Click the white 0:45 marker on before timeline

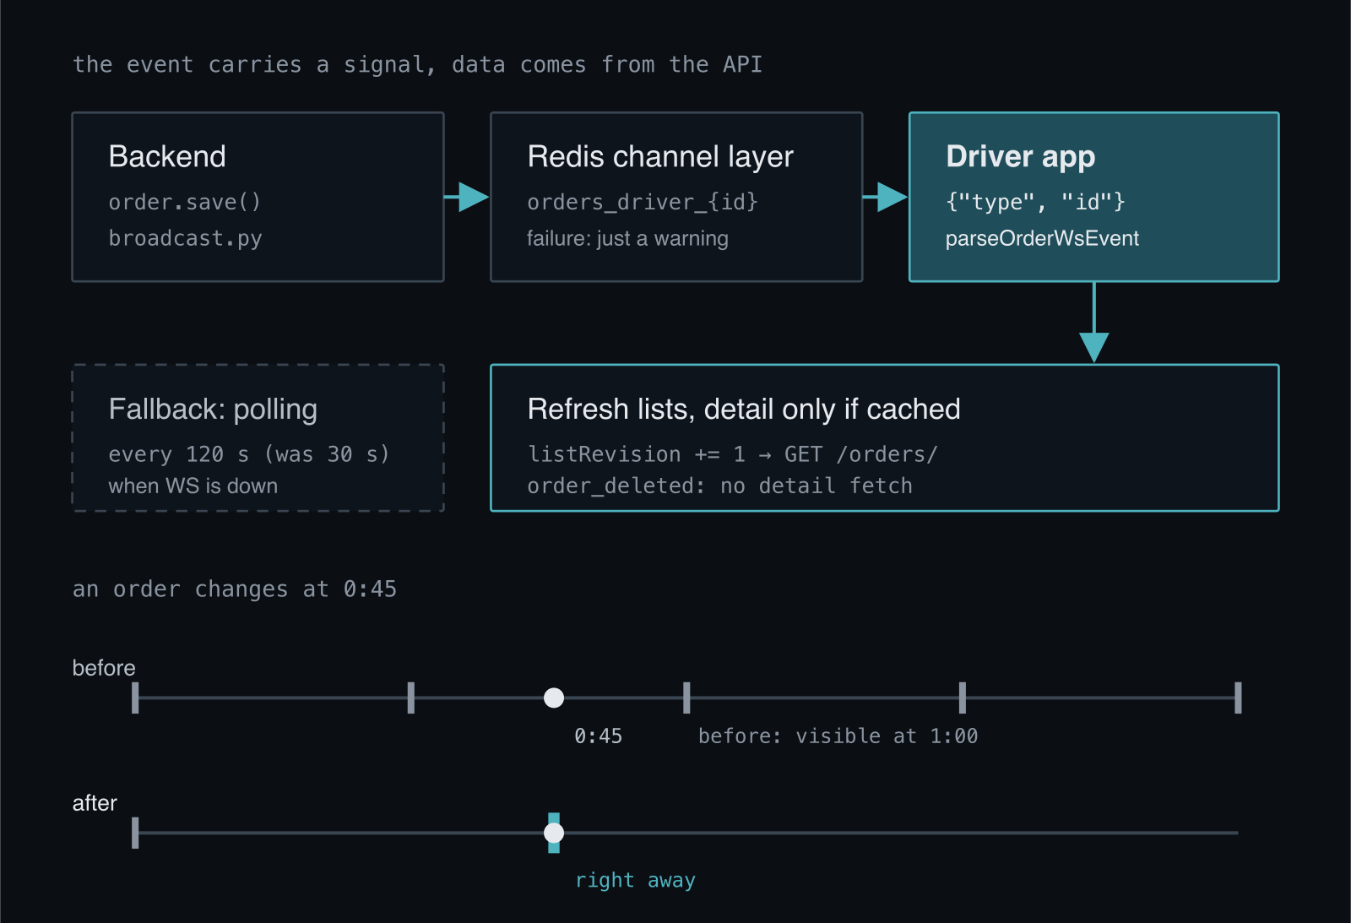pos(554,698)
